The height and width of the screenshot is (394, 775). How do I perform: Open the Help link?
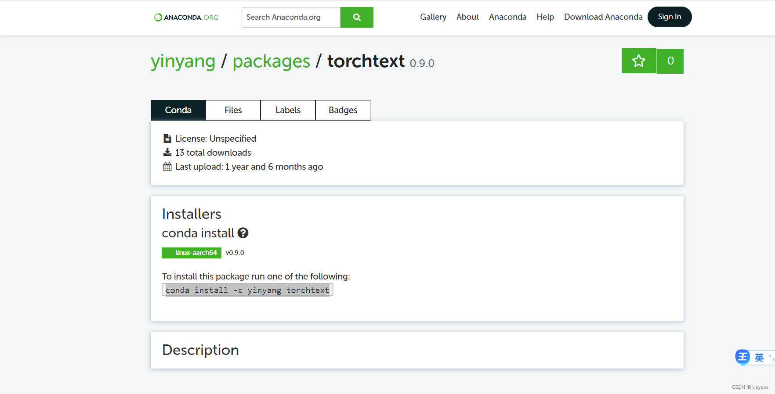click(x=545, y=17)
